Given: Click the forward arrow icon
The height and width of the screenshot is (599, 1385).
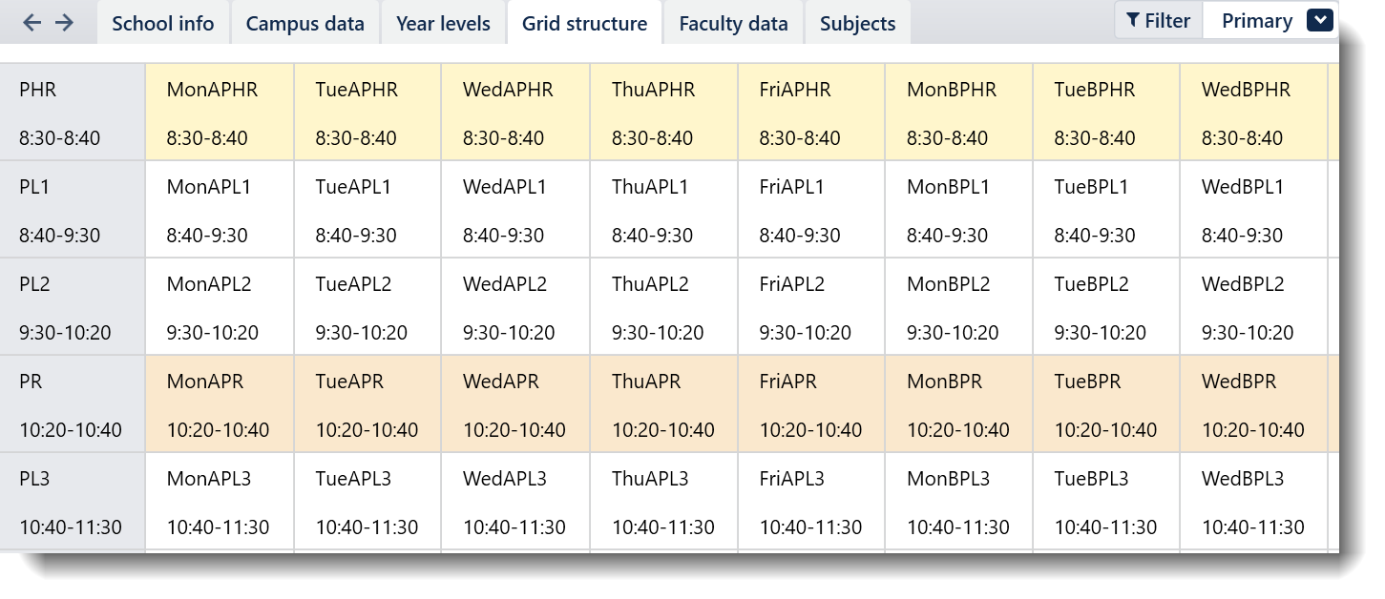Looking at the screenshot, I should [64, 23].
